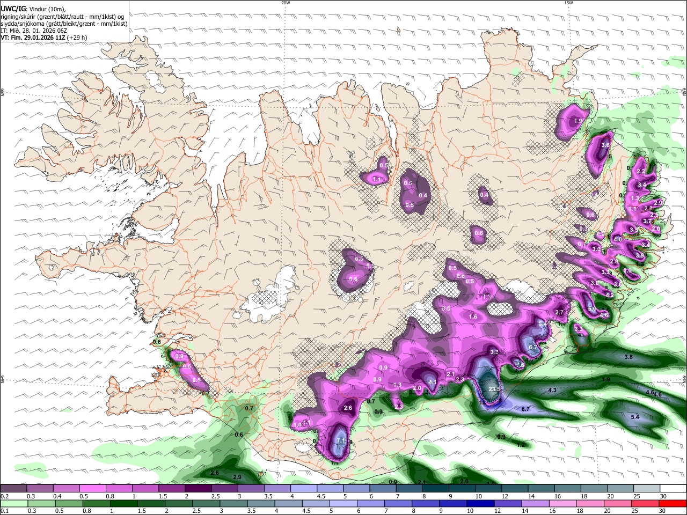Select top-row legend swatch between 0.2 and 0.3
The height and width of the screenshot is (515, 687).
(x=13, y=489)
